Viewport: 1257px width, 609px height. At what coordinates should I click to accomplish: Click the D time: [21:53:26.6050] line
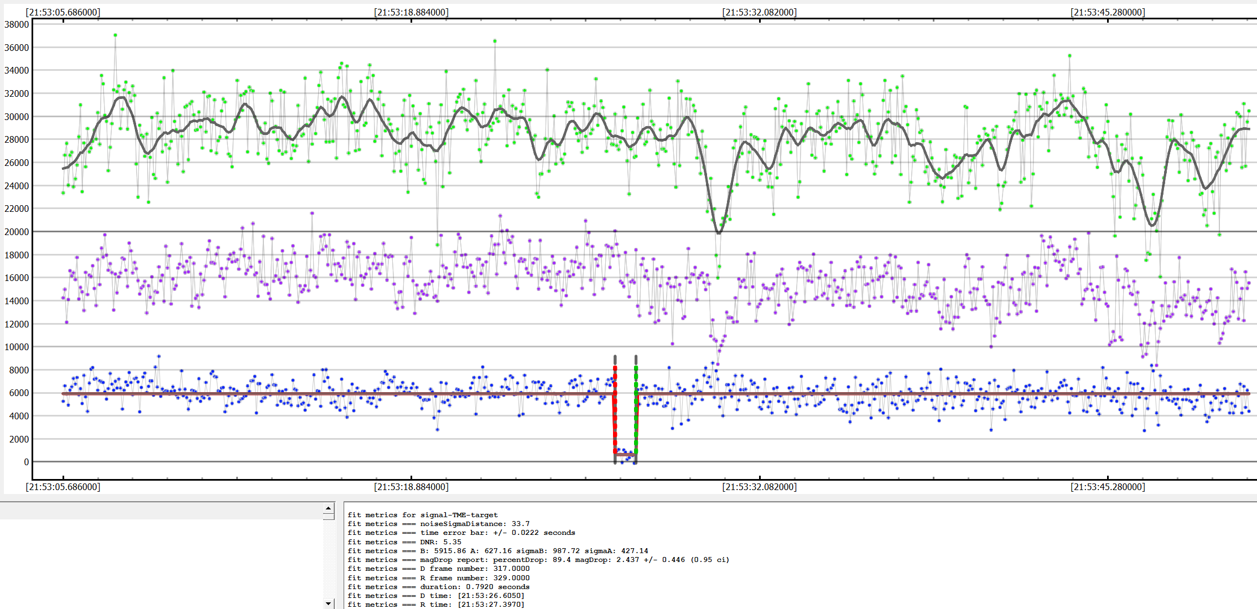click(436, 596)
